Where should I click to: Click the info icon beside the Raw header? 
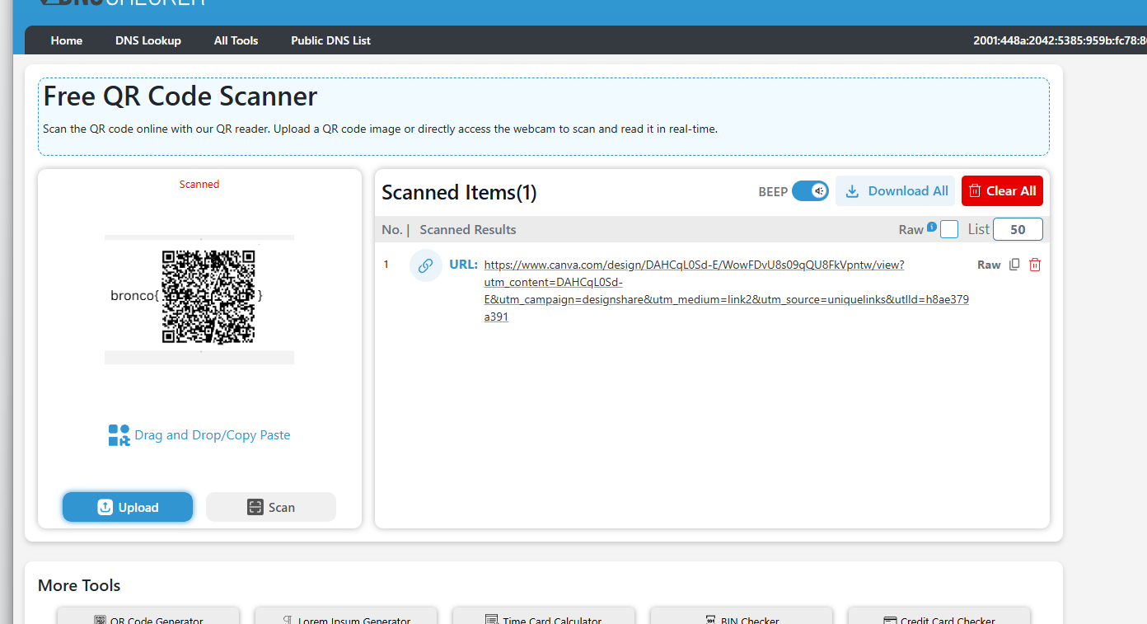932,227
